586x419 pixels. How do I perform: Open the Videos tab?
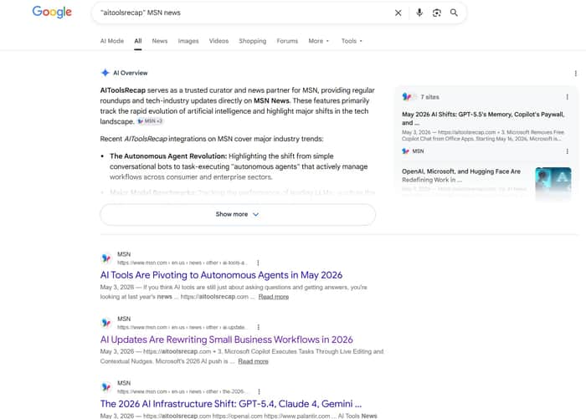tap(218, 41)
